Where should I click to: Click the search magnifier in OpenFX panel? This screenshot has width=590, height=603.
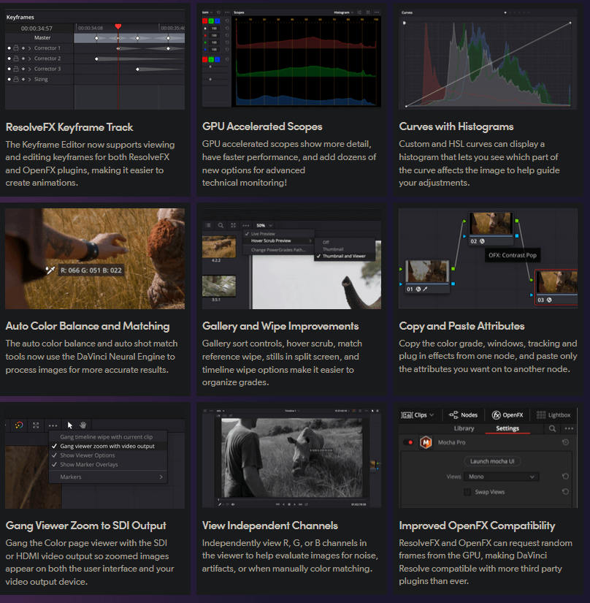(553, 429)
